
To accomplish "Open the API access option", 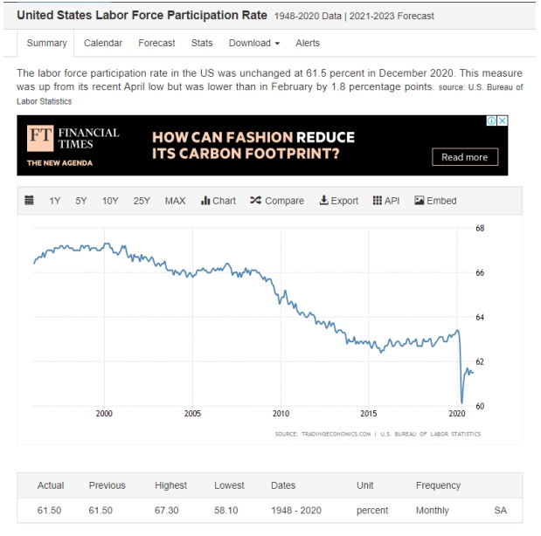I will (386, 201).
